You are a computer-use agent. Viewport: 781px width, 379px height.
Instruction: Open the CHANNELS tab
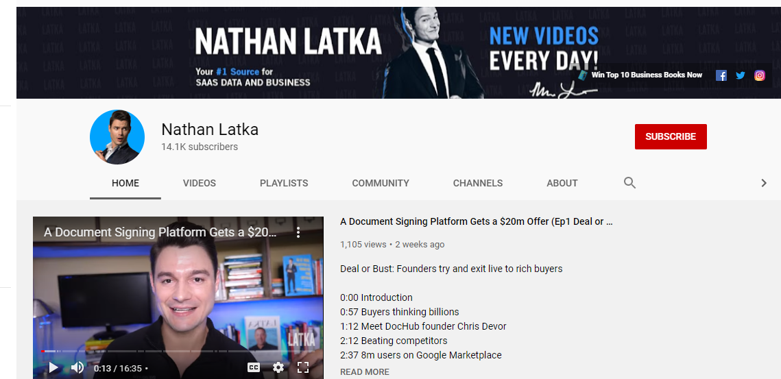pos(478,183)
